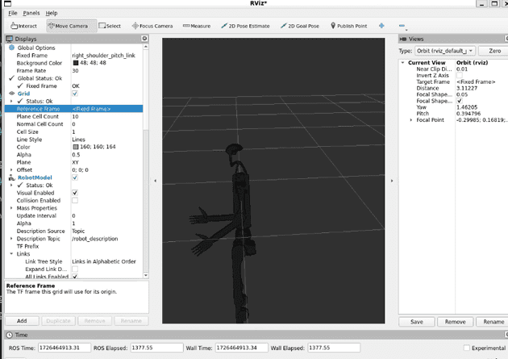Click the Yaw value 1.46205

click(x=467, y=107)
